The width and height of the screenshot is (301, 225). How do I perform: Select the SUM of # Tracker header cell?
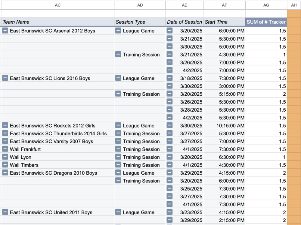point(266,22)
